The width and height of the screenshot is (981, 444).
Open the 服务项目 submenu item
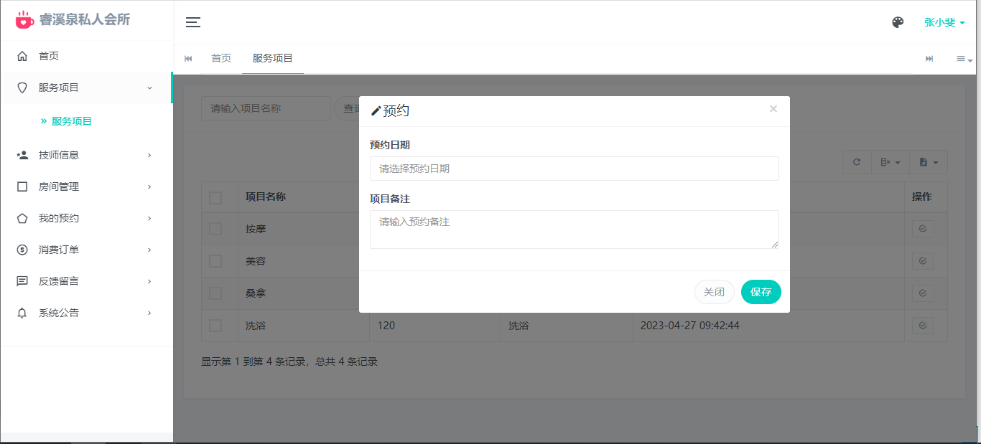(x=72, y=121)
